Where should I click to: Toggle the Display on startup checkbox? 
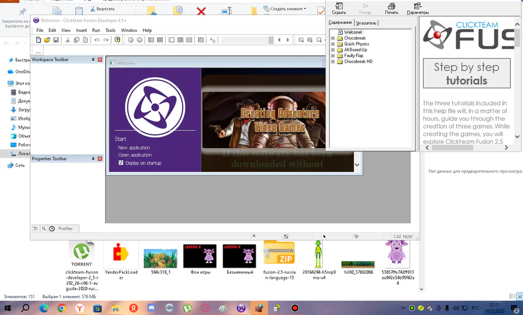121,163
